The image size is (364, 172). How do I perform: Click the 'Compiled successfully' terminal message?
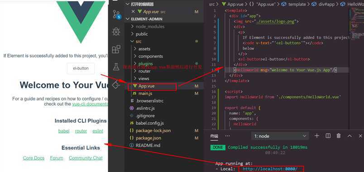(268, 147)
